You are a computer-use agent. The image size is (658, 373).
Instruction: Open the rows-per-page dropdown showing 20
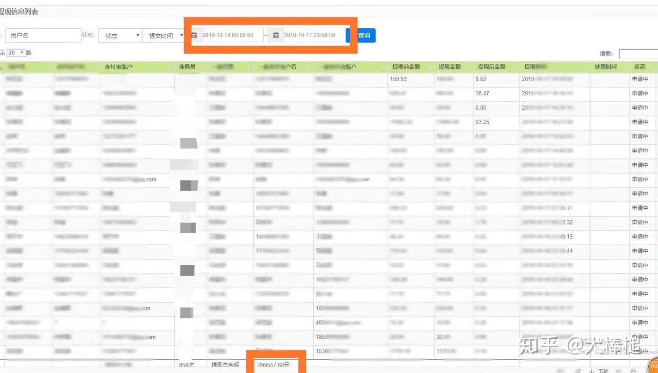17,53
